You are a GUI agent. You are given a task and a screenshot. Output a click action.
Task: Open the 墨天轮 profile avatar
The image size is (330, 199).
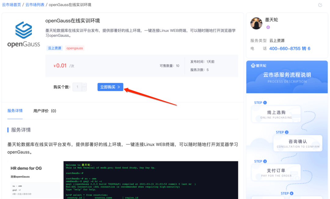coord(256,23)
